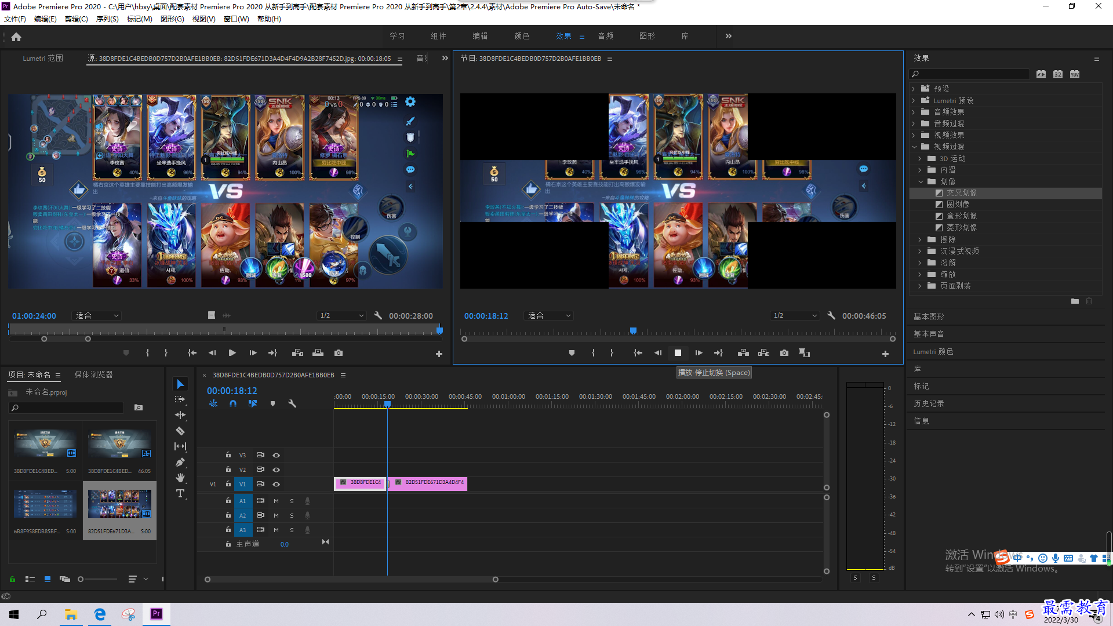Collapse the 划像 transitions folder

tap(920, 181)
